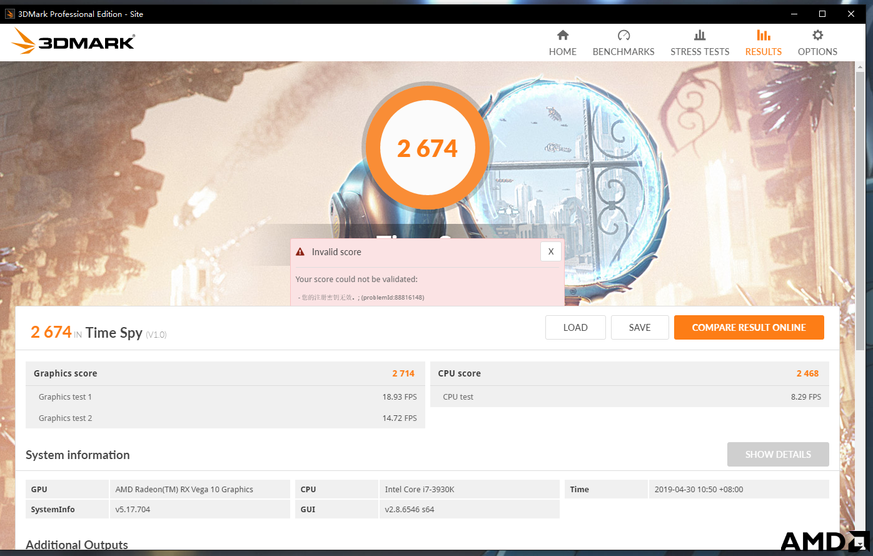Click SystemInfo version v5.17.704

[133, 509]
